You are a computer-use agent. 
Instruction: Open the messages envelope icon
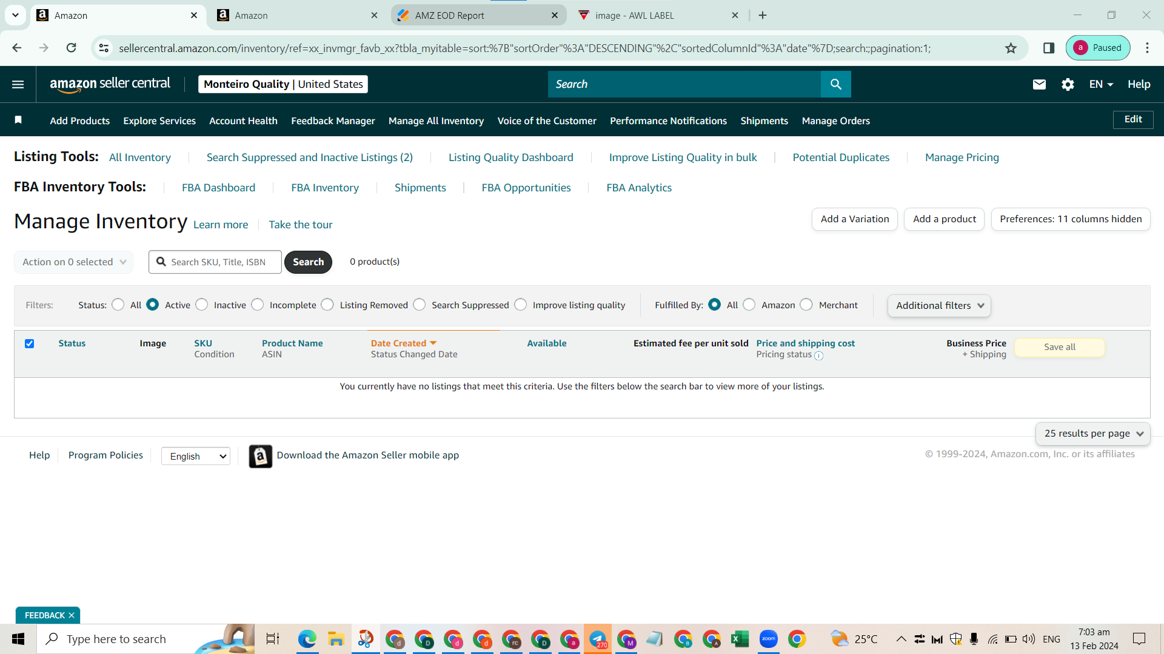[1039, 84]
